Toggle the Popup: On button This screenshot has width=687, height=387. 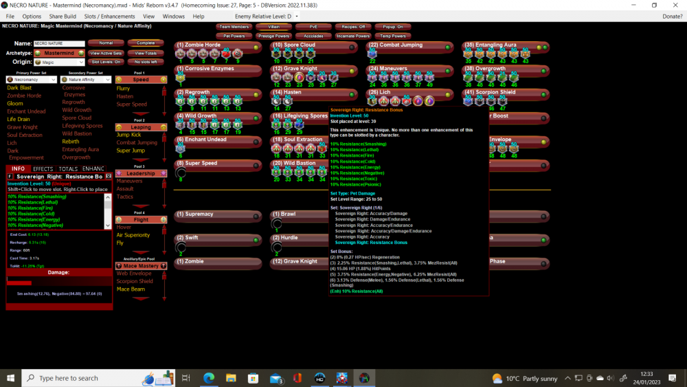tap(393, 27)
